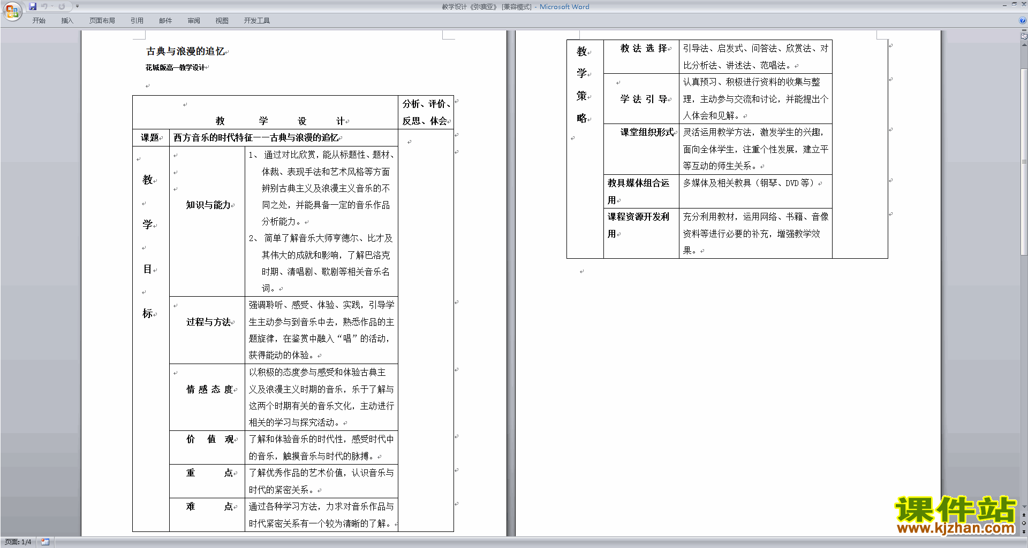Click the Next Page double-arrow button
The image size is (1028, 548).
[x=1024, y=532]
